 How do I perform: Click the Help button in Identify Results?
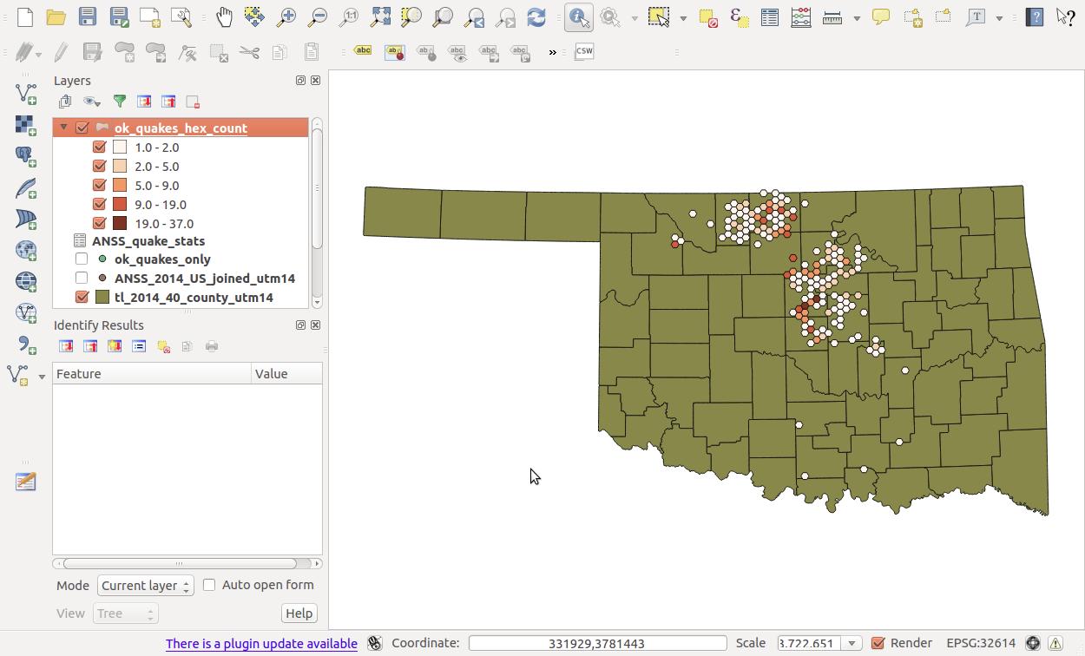coord(299,613)
